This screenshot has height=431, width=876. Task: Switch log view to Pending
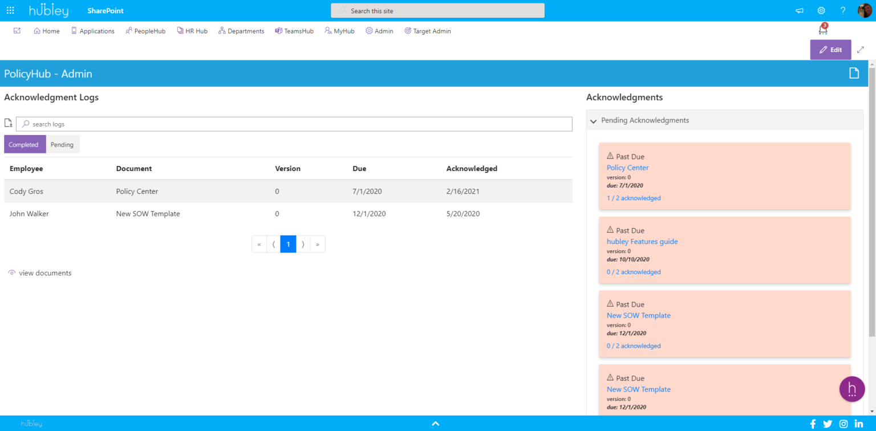[62, 144]
